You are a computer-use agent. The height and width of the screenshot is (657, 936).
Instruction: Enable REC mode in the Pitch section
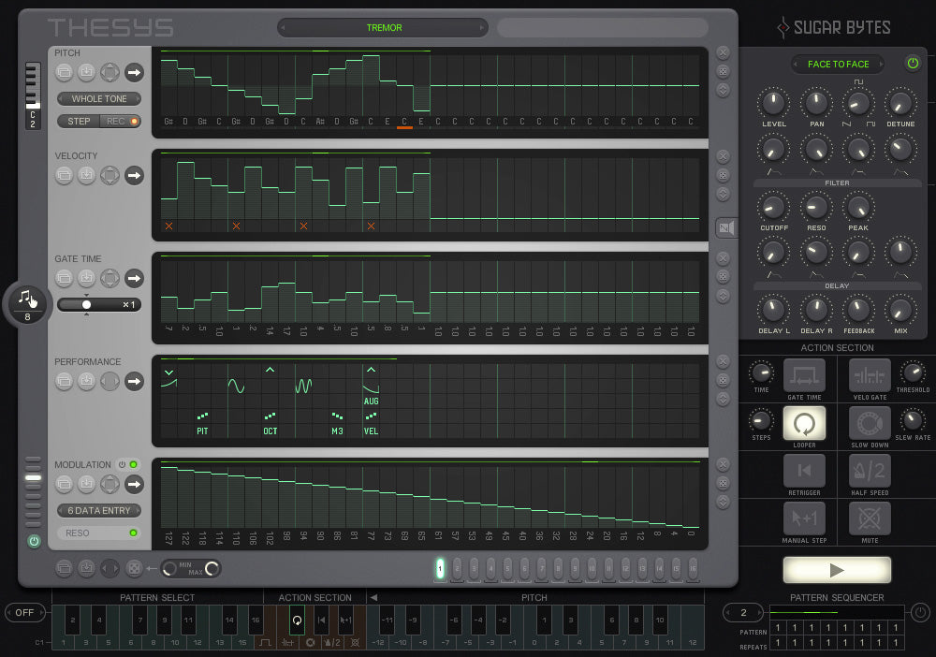(x=119, y=121)
